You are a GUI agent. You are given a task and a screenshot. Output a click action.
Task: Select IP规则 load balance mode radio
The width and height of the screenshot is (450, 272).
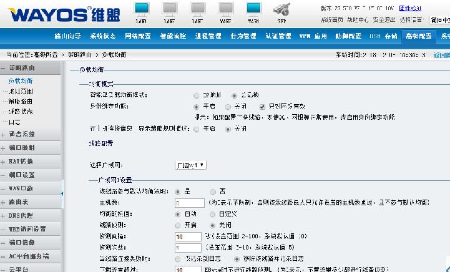tap(197, 95)
